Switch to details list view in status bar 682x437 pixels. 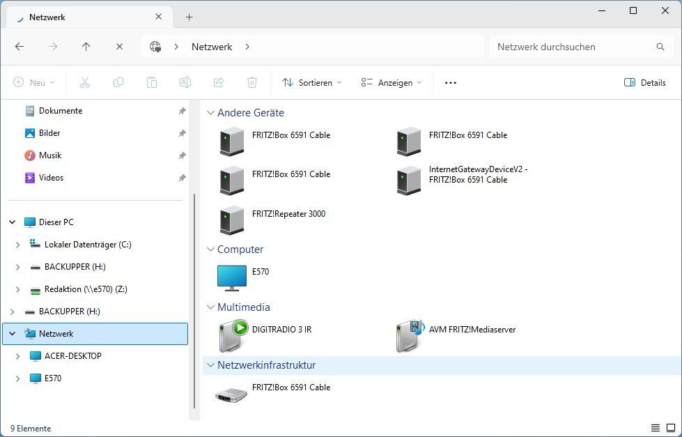coord(656,428)
